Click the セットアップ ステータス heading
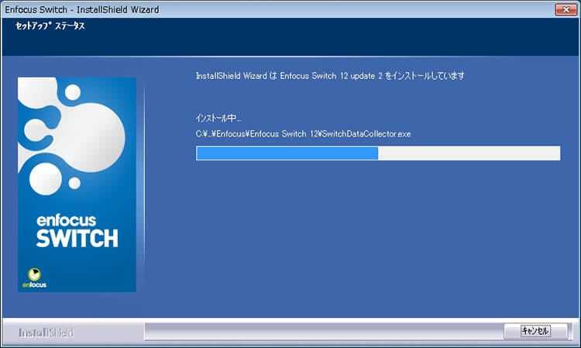 [50, 26]
